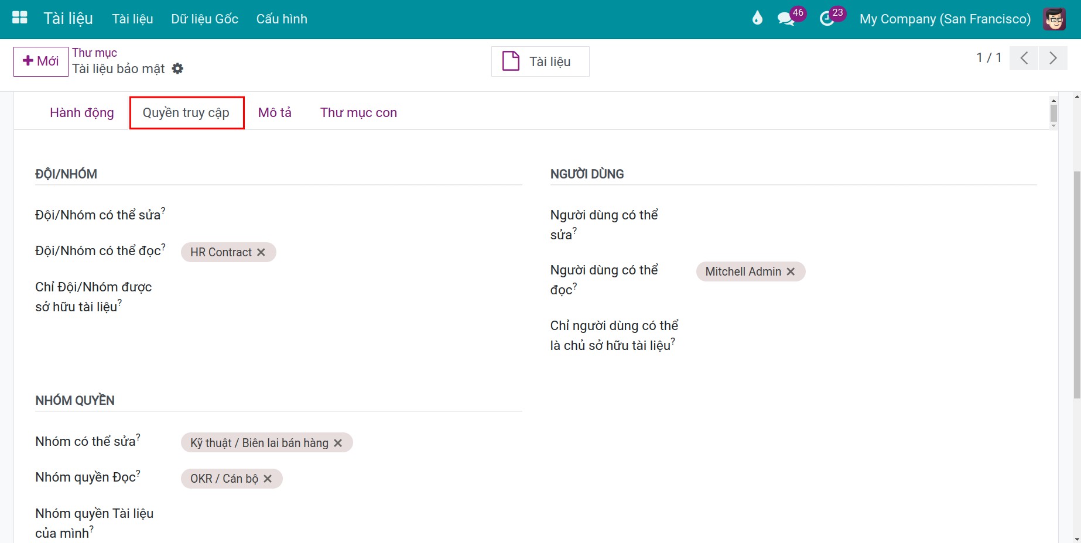The width and height of the screenshot is (1081, 543).
Task: Switch to Thư mục con tab
Action: (358, 112)
